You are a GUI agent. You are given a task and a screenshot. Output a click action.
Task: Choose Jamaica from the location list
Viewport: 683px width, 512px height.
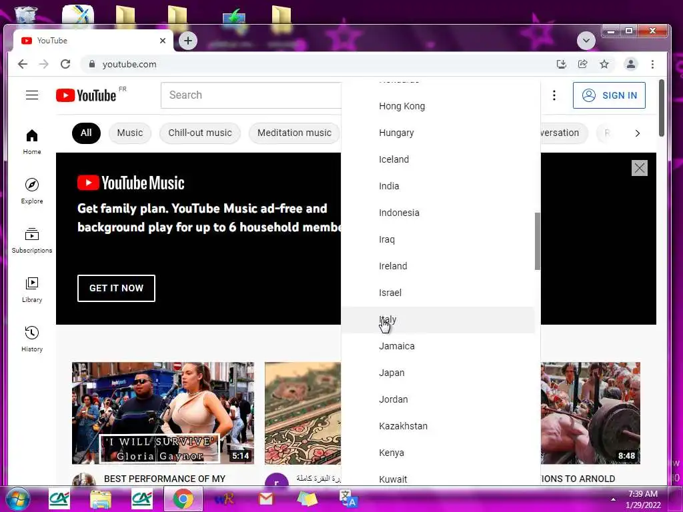click(x=438, y=346)
